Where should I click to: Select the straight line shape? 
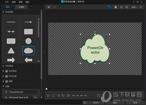(x=11, y=22)
